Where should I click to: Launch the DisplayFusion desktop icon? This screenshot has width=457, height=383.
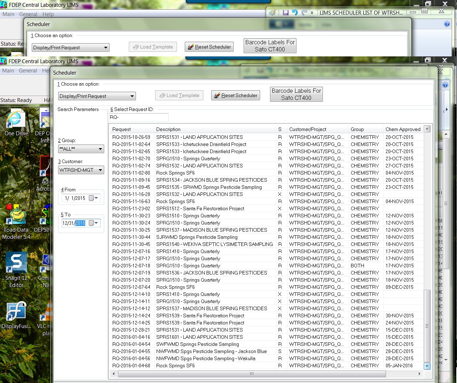click(16, 316)
